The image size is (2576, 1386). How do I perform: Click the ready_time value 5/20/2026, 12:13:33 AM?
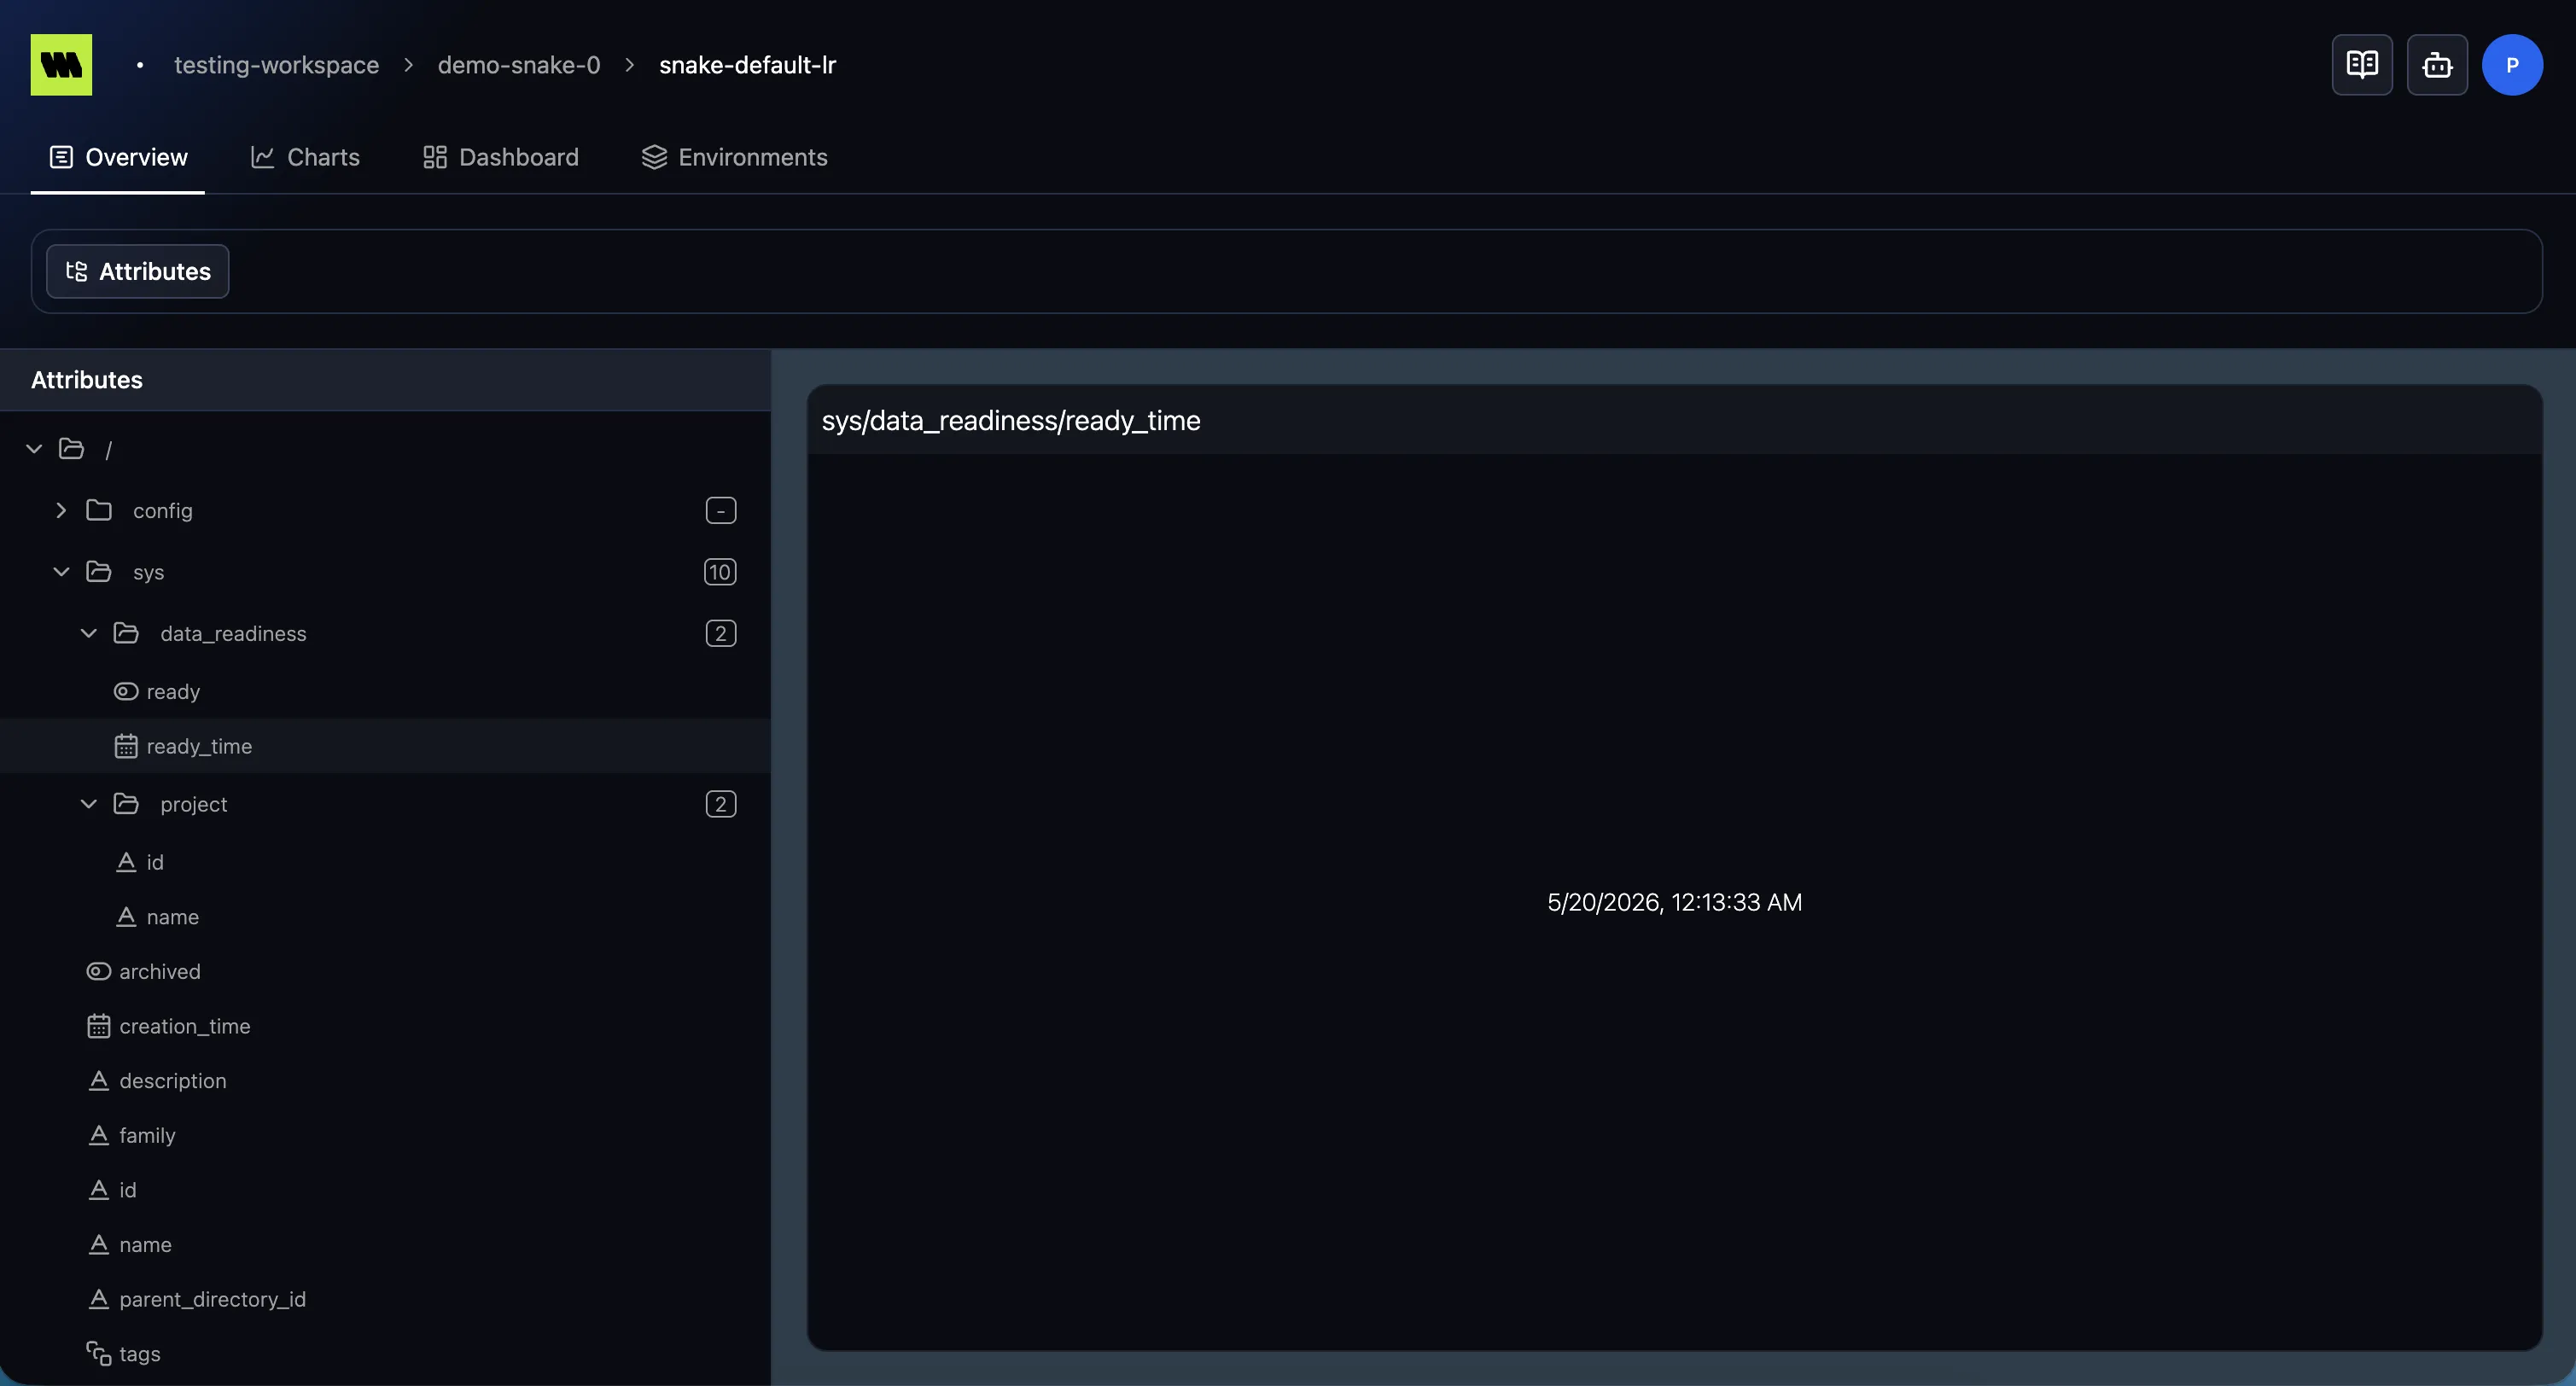(1675, 902)
